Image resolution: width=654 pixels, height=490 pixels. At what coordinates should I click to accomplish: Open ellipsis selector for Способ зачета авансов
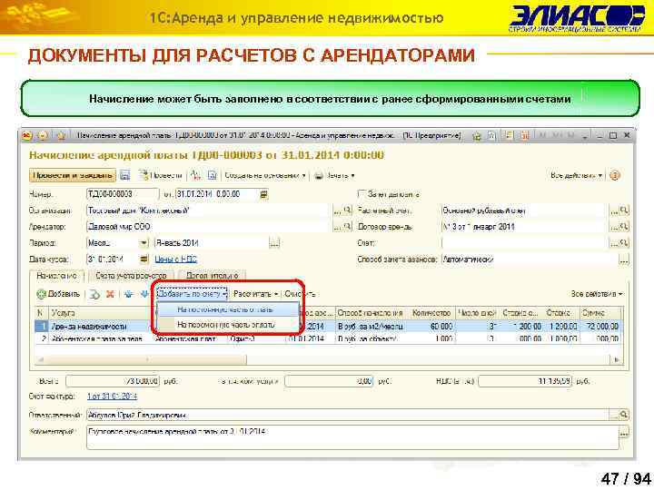coord(623,260)
